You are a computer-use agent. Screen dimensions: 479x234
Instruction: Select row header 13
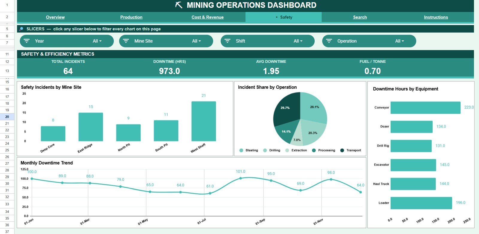tap(7, 71)
